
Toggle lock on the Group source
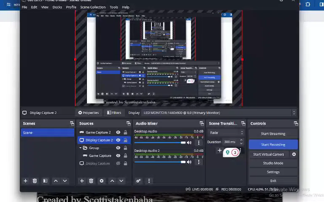(x=125, y=148)
